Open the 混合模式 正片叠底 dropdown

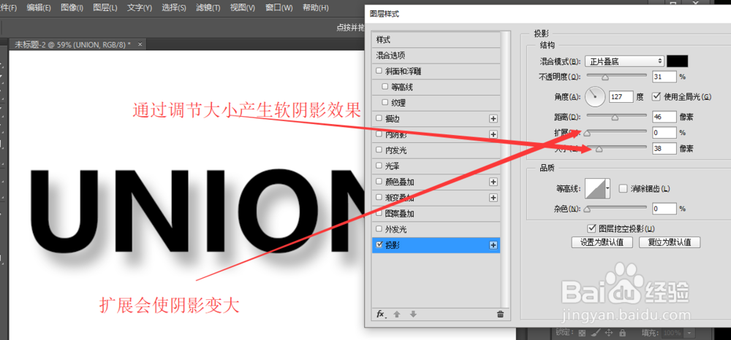click(624, 61)
